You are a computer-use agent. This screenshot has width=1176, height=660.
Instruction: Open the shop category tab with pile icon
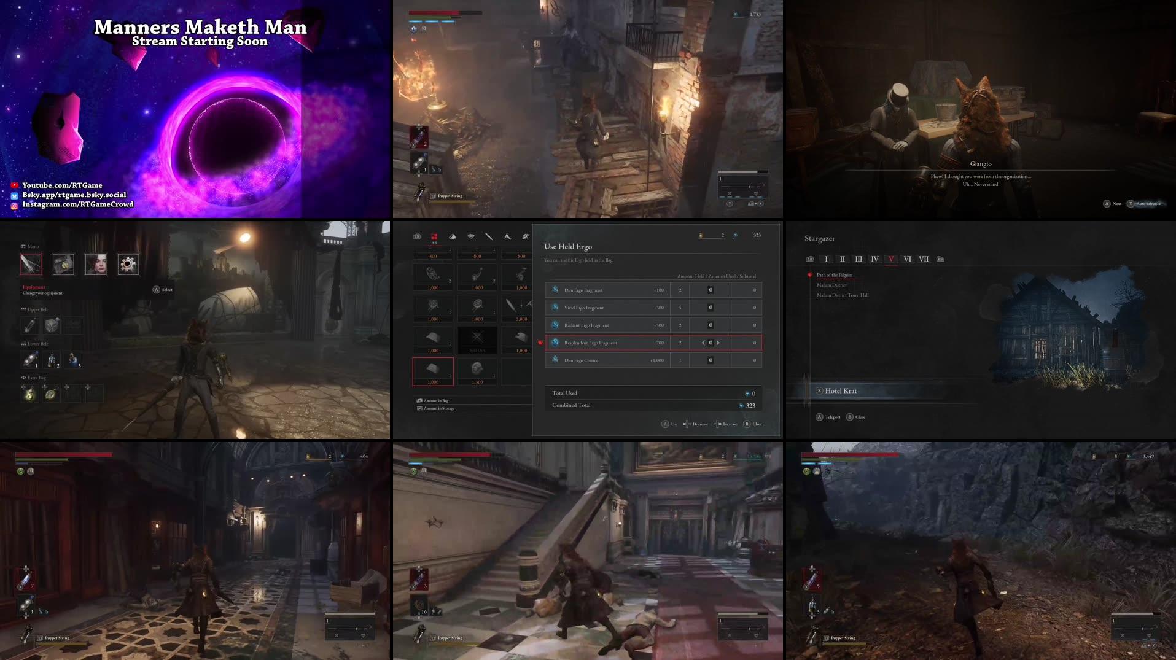[x=453, y=236]
